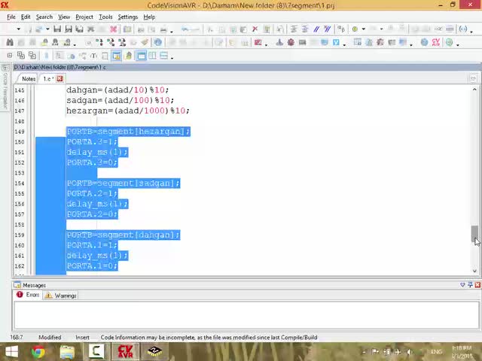This screenshot has height=361, width=482.
Task: Toggle the Messages window view button
Action: pos(117,56)
